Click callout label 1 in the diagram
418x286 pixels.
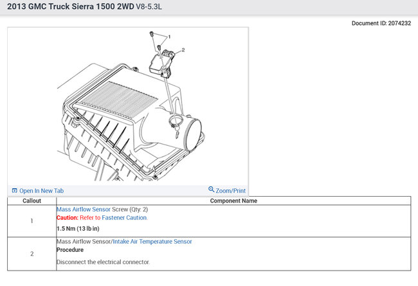click(169, 37)
